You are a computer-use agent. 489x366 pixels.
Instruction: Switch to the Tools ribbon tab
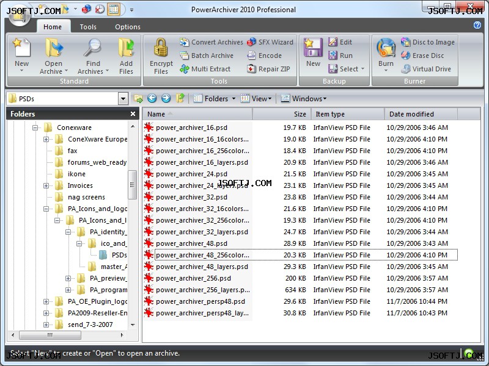point(88,27)
